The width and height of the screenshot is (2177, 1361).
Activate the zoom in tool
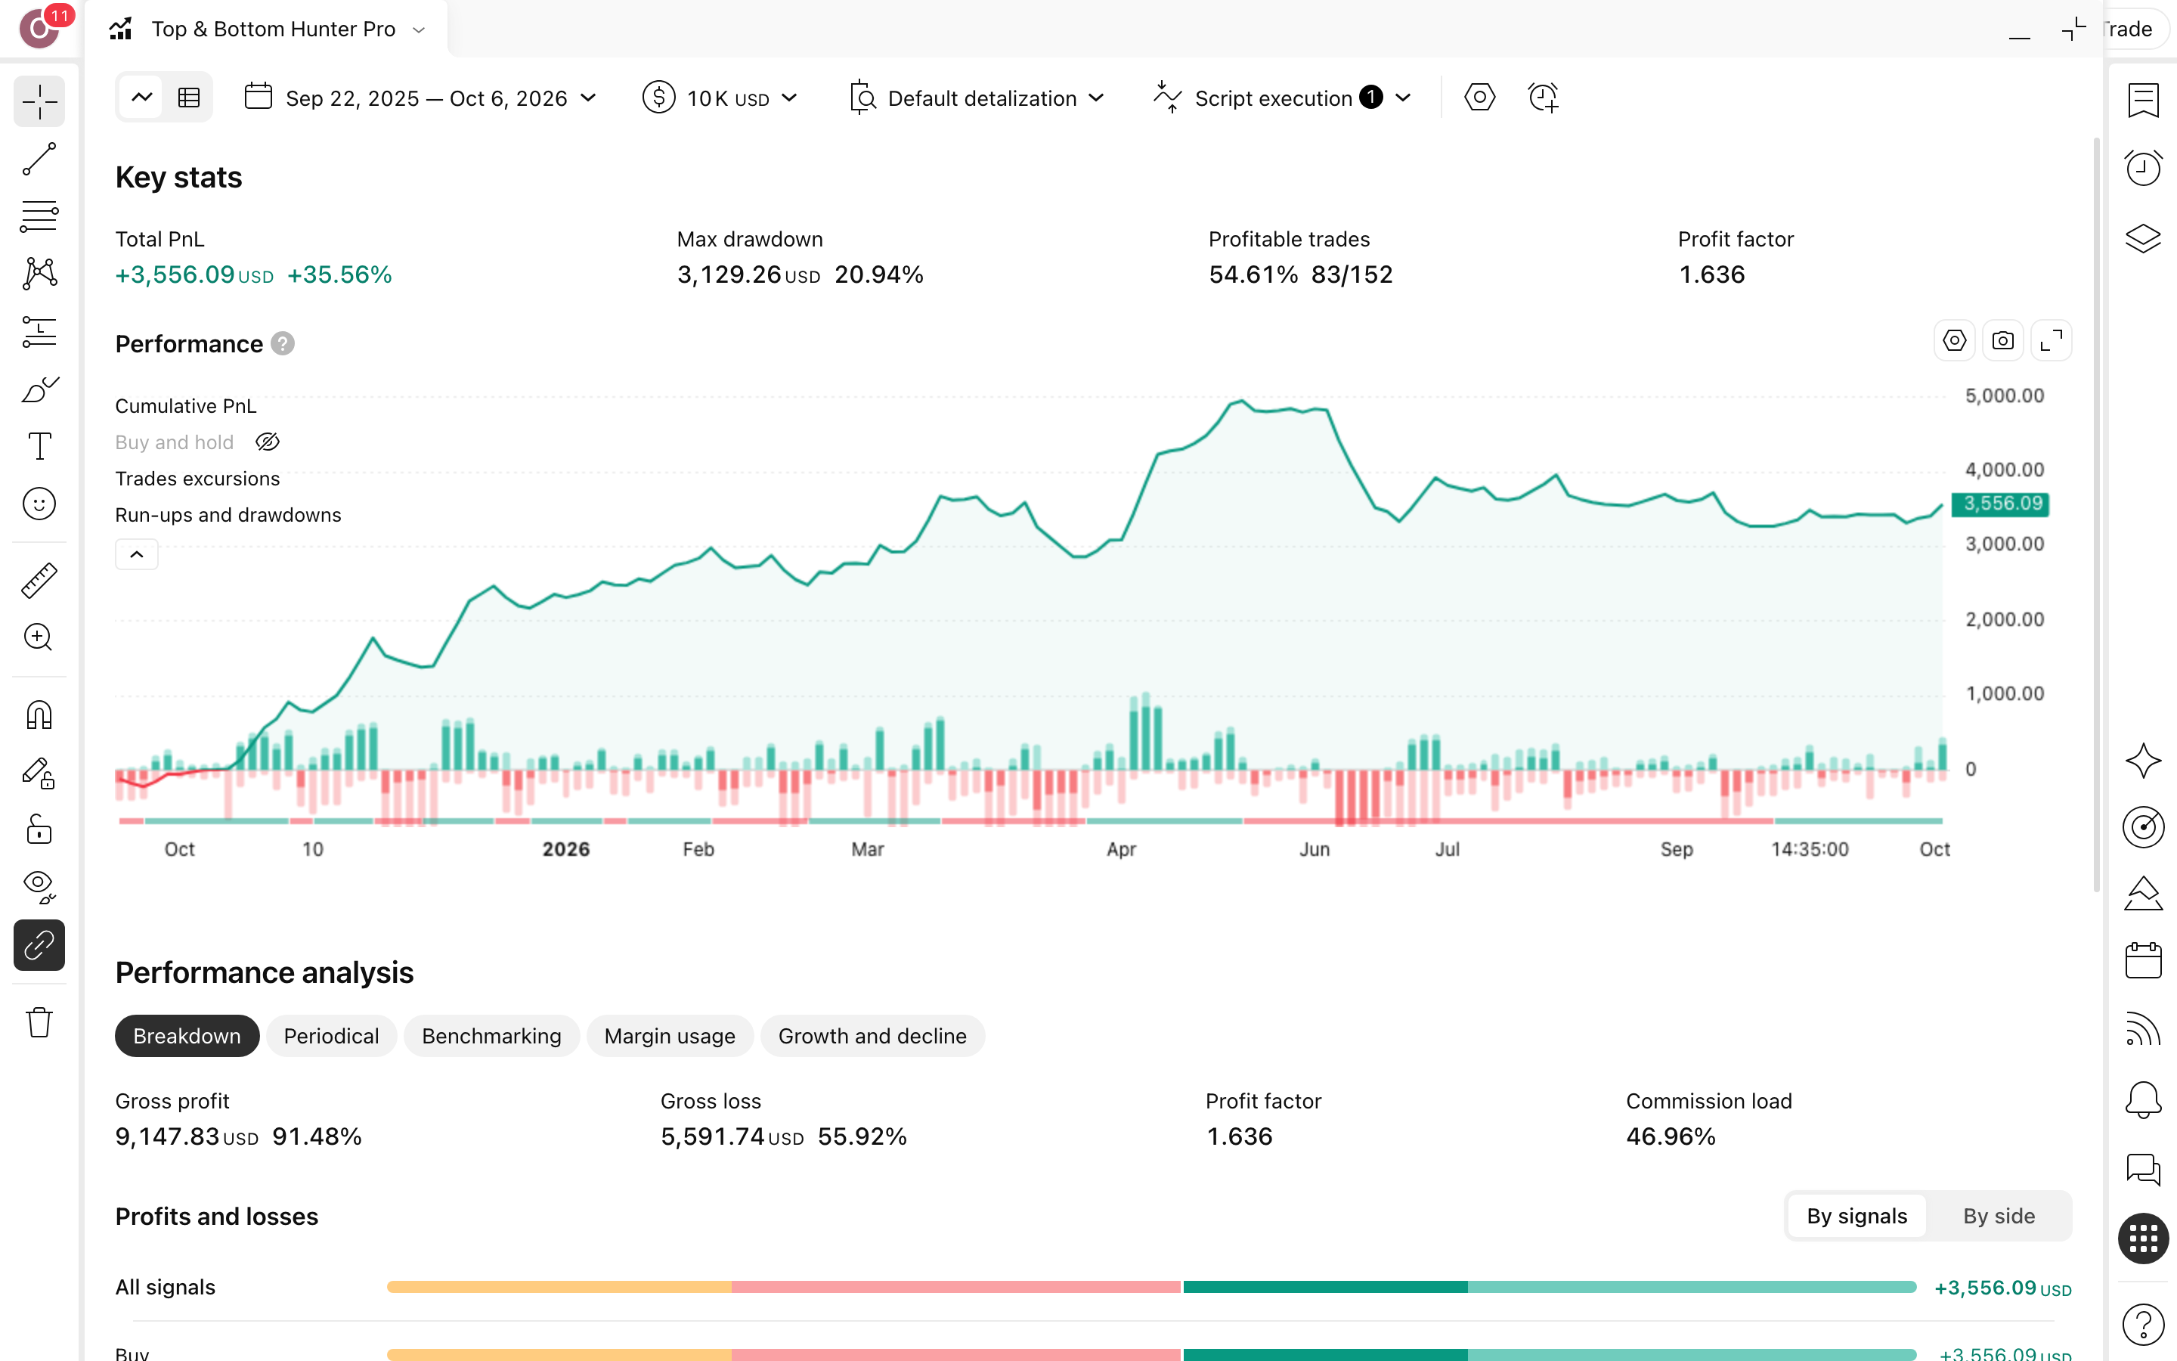pos(39,637)
